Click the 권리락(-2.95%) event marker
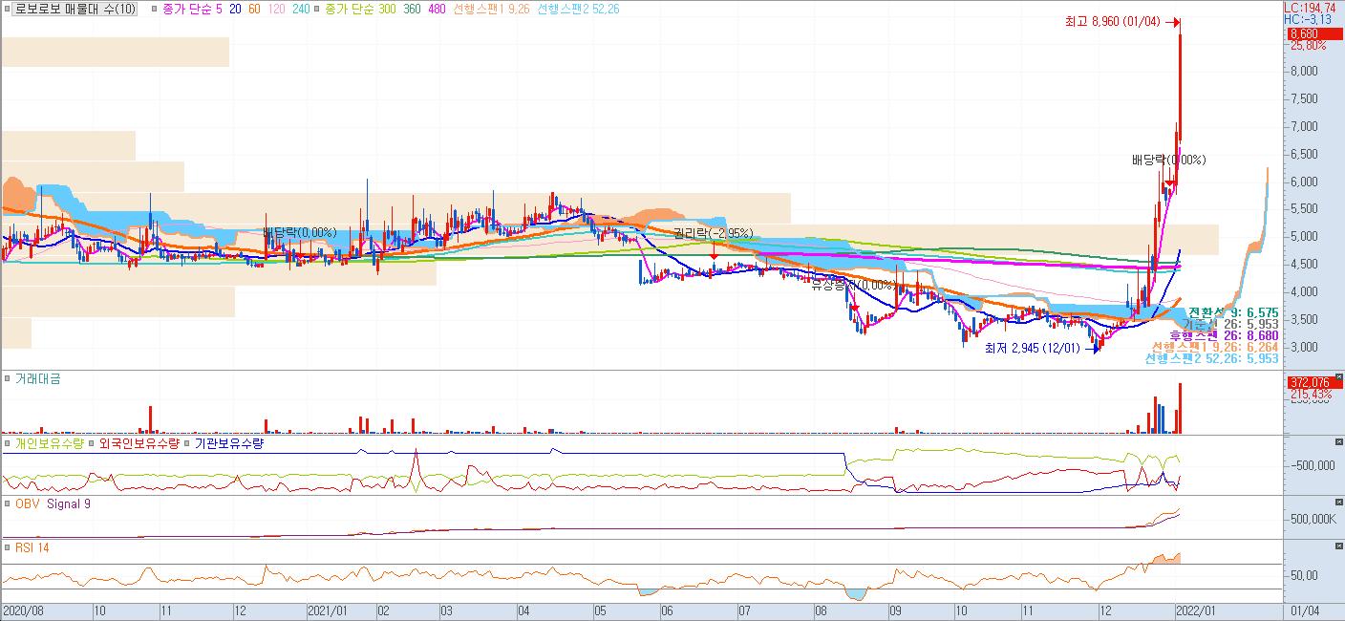 pyautogui.click(x=713, y=232)
